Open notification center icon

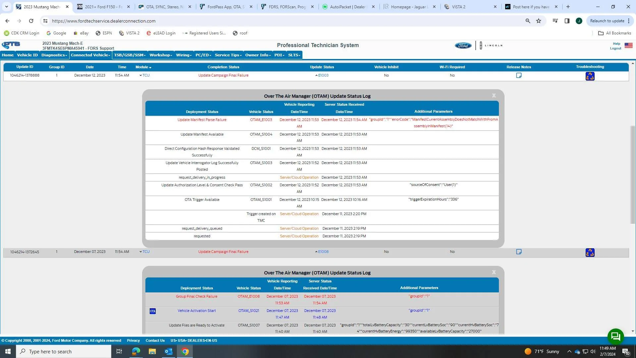coord(626,351)
